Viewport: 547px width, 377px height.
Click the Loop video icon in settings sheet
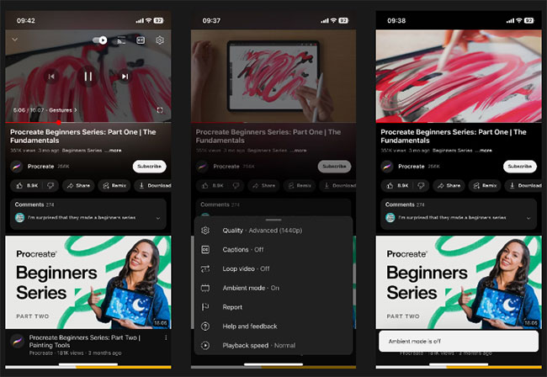(x=205, y=269)
